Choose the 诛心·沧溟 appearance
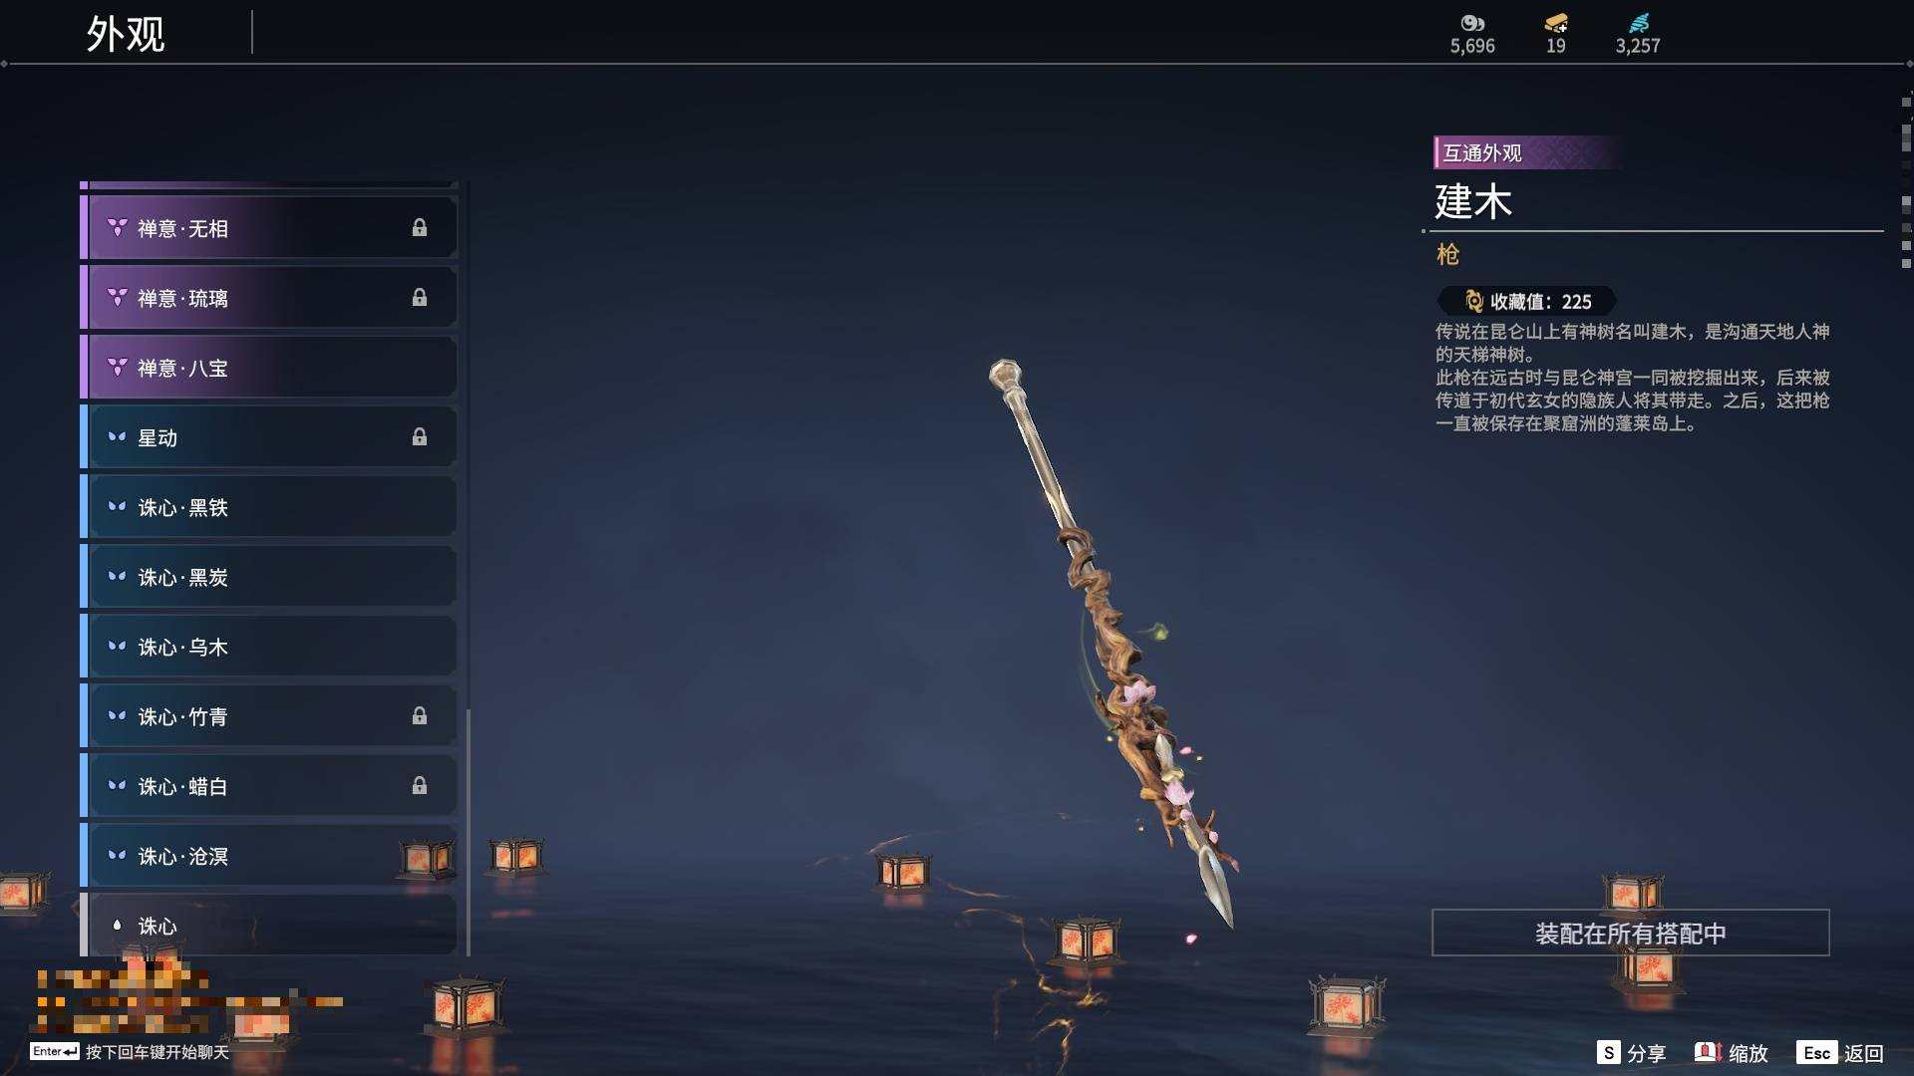The height and width of the screenshot is (1076, 1914). tap(269, 856)
